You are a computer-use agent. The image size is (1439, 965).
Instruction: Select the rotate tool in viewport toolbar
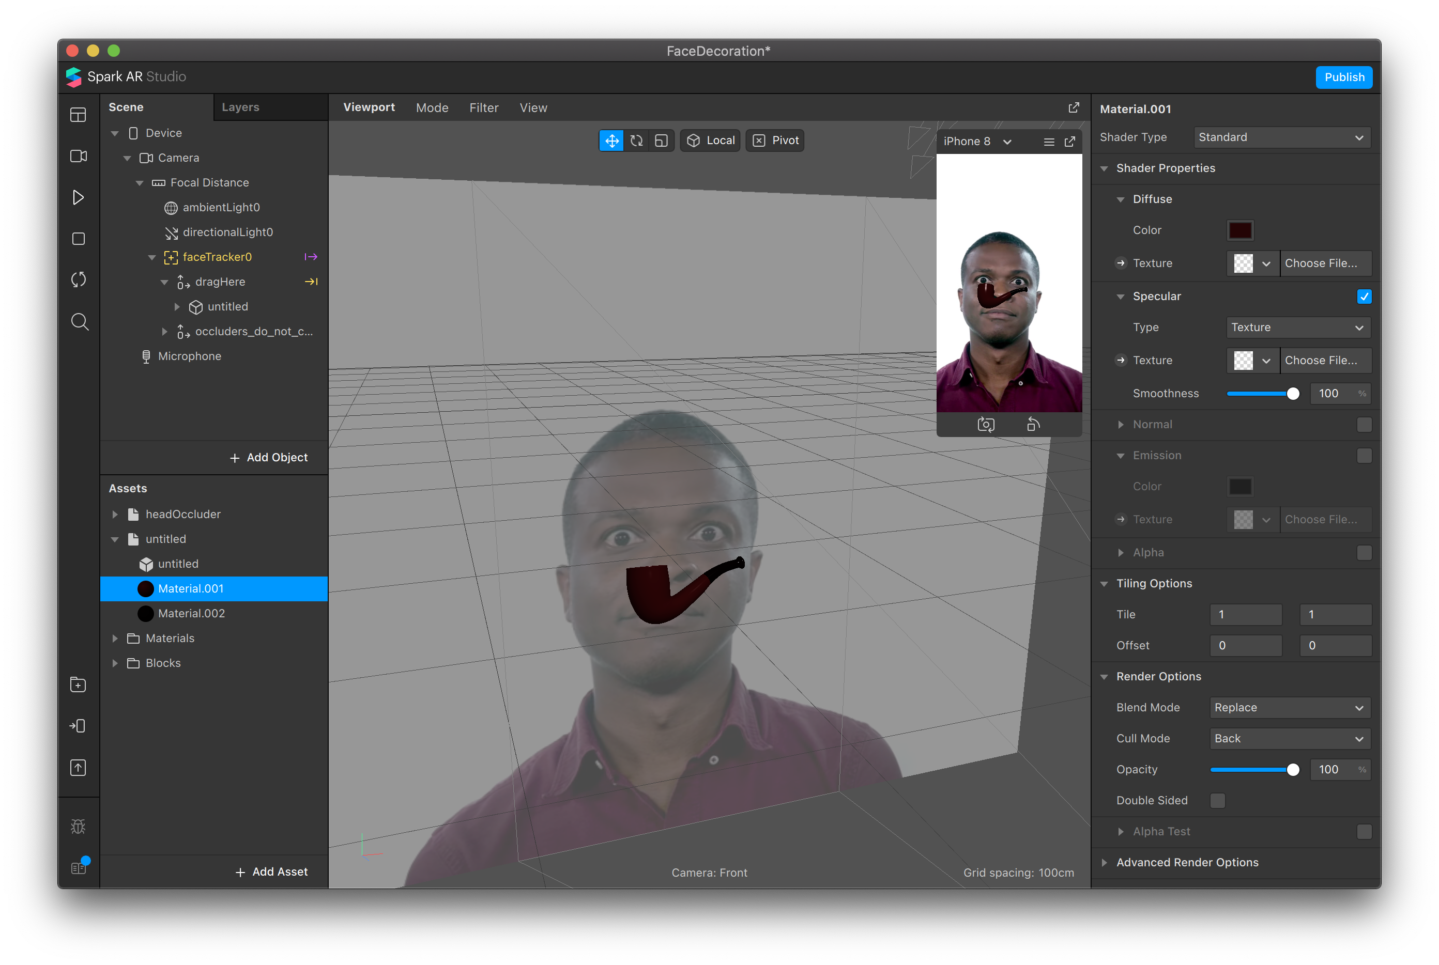coord(637,141)
